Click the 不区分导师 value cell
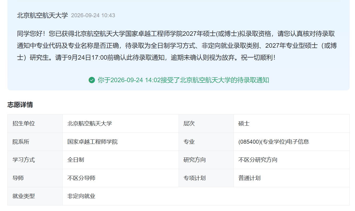Image resolution: width=355 pixels, height=211 pixels. (x=120, y=178)
